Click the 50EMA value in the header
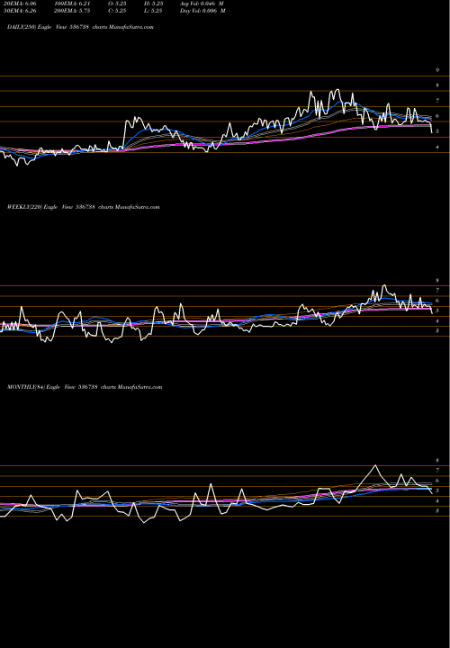 19,11
